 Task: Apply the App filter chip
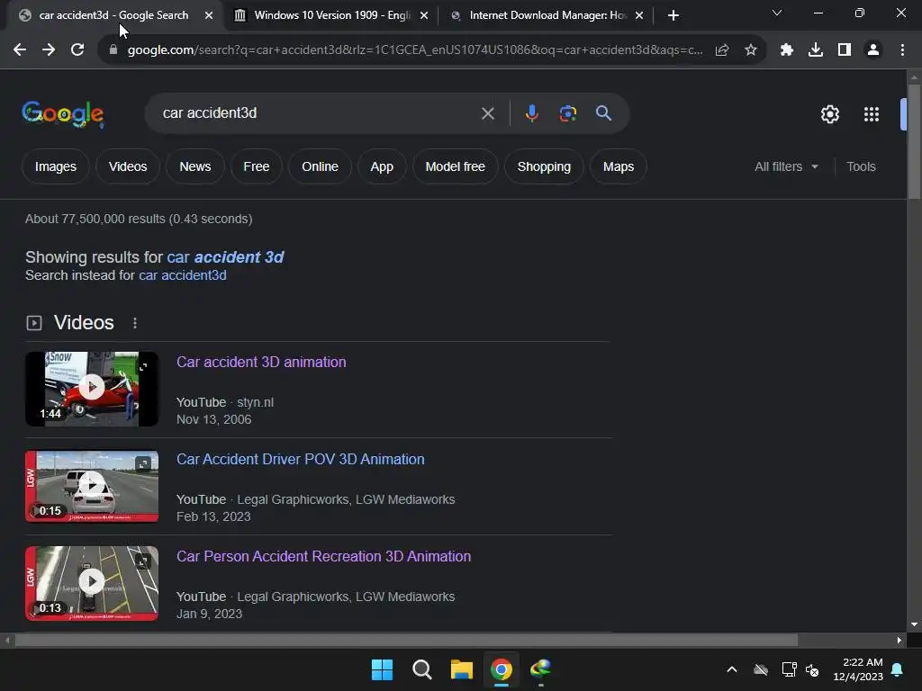(382, 166)
